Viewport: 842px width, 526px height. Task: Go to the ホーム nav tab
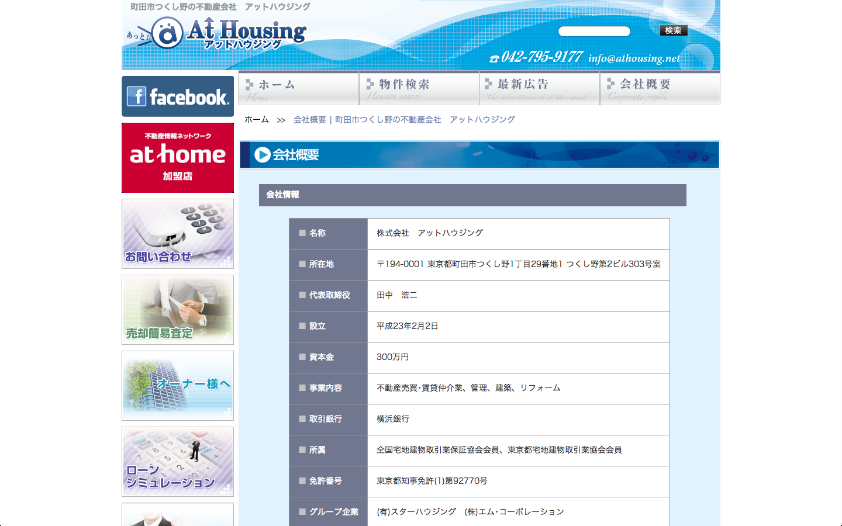click(299, 88)
